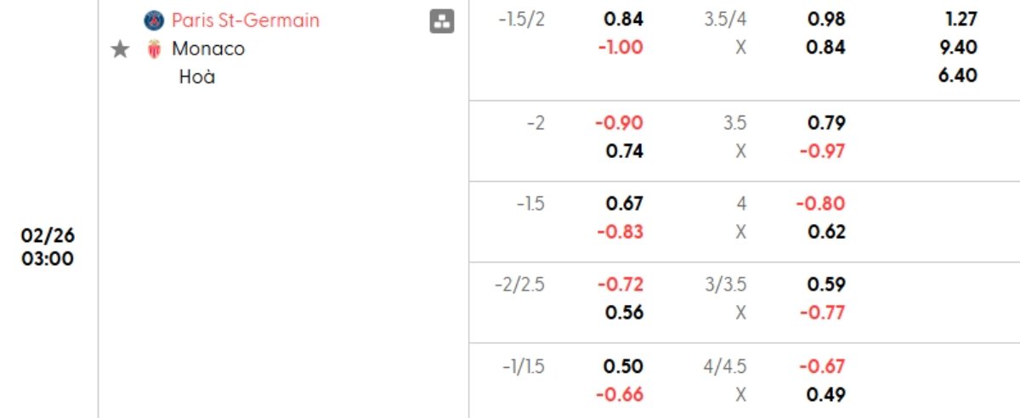This screenshot has width=1020, height=418.
Task: Click the Paris St-Germain club logo
Action: point(154,20)
